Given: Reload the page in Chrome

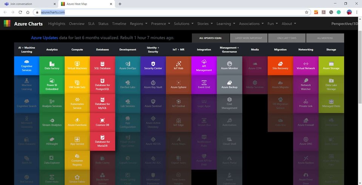Looking at the screenshot, I should pos(20,12).
